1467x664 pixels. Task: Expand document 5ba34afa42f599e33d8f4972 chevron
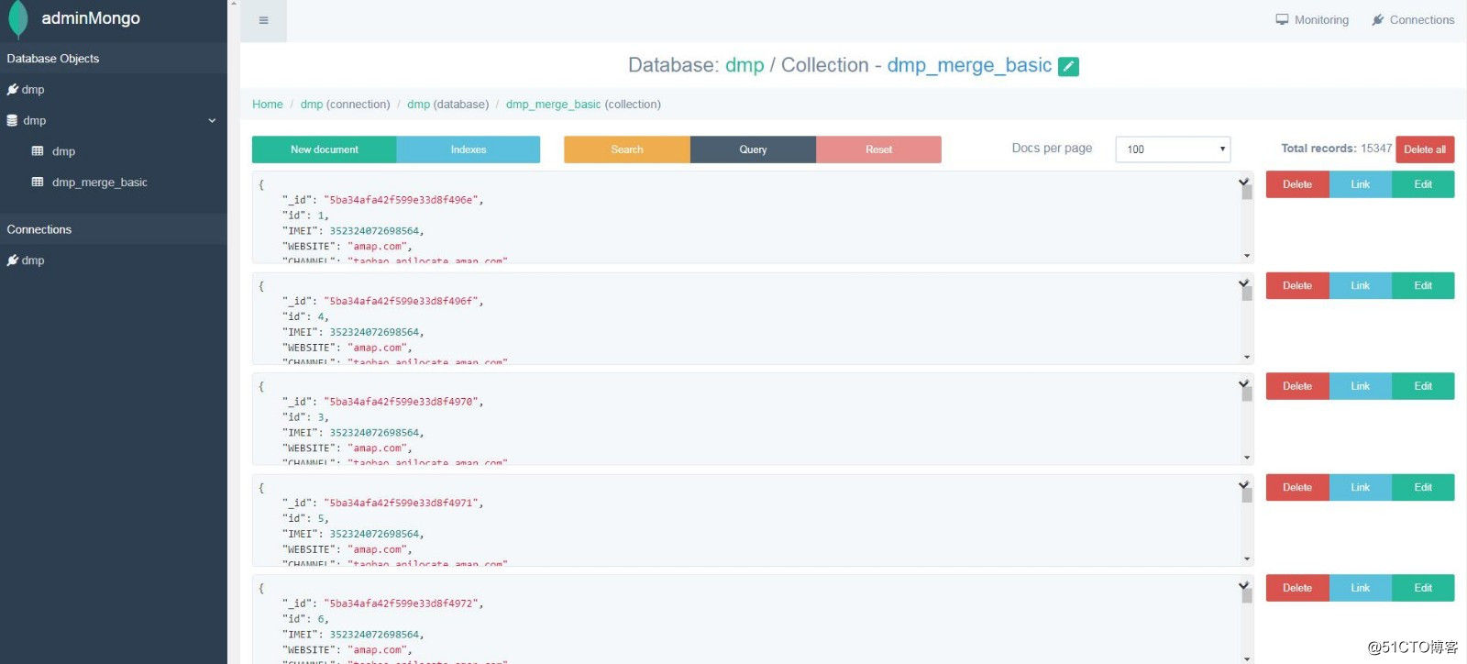coord(1243,585)
